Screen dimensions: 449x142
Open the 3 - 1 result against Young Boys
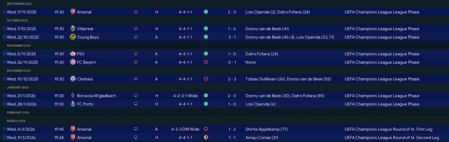tap(232, 37)
